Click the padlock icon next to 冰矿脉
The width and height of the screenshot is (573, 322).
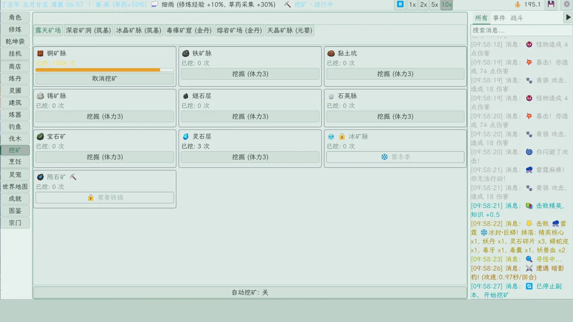pyautogui.click(x=342, y=136)
